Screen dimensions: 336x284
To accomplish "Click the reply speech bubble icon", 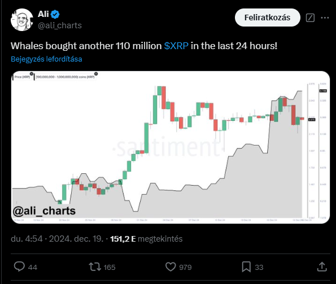I will point(19,266).
